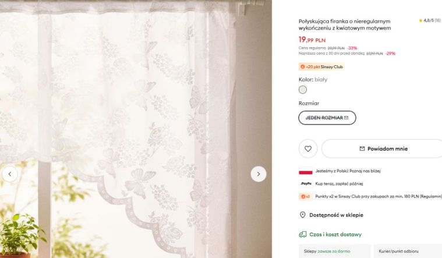
Task: Open Kup teraz, zapłać później link
Action: point(339,183)
